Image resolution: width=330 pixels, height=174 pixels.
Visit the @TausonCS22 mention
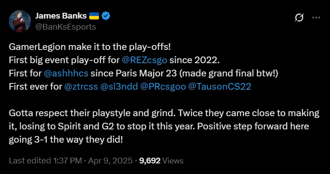[220, 87]
